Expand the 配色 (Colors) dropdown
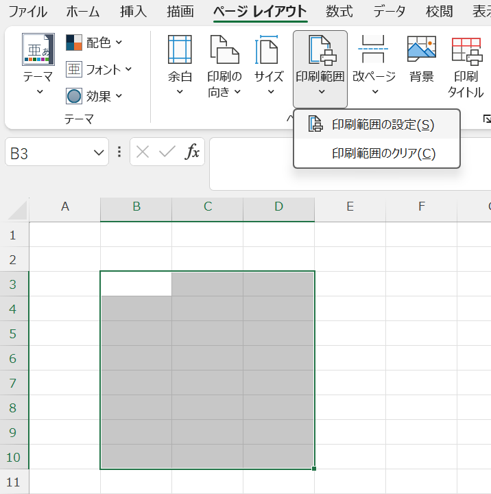The image size is (491, 494). [x=95, y=43]
